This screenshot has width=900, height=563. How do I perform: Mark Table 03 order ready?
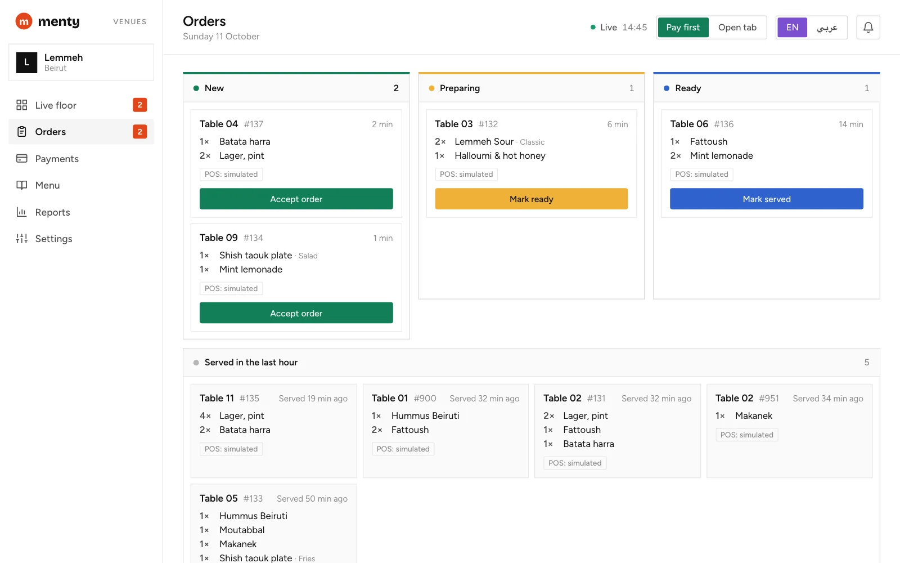tap(531, 199)
